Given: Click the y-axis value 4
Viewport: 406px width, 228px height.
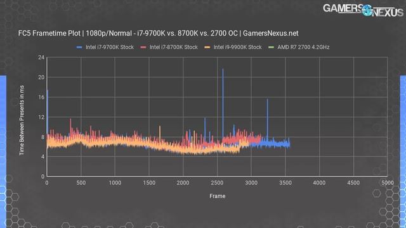Looking at the screenshot, I should (x=43, y=156).
